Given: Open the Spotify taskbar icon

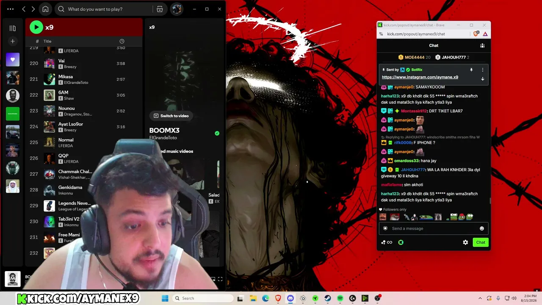Looking at the screenshot, I should tap(340, 298).
